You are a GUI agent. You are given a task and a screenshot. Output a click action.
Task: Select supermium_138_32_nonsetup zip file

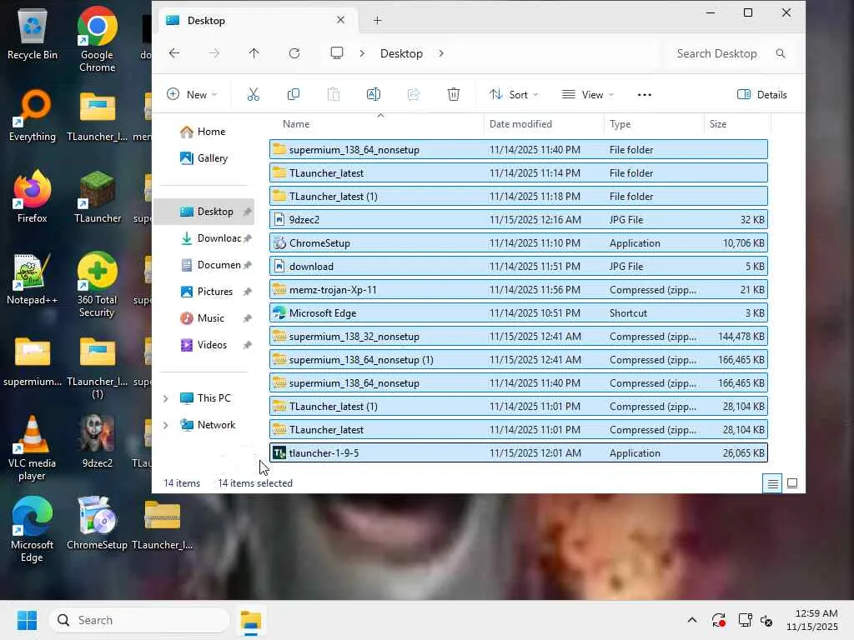[x=519, y=337]
